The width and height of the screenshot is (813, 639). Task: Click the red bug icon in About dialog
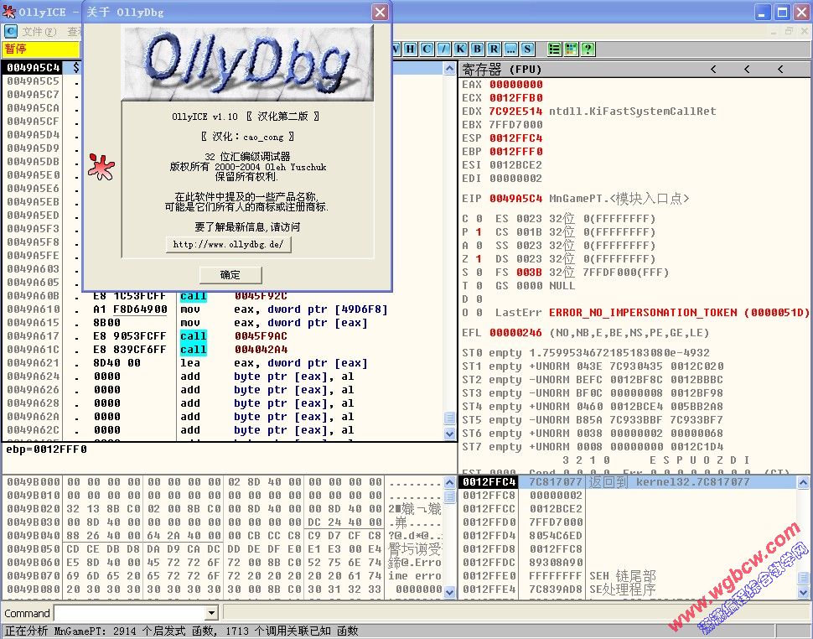pos(101,167)
